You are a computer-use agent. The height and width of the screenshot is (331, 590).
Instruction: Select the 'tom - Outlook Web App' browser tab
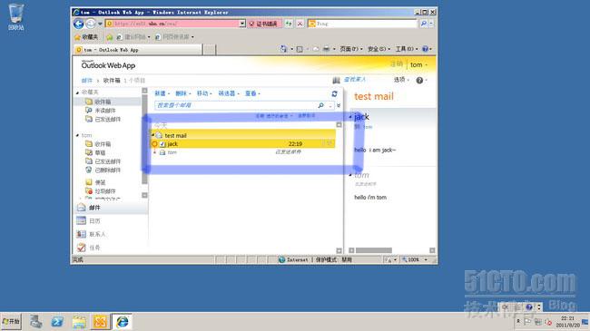[x=138, y=50]
